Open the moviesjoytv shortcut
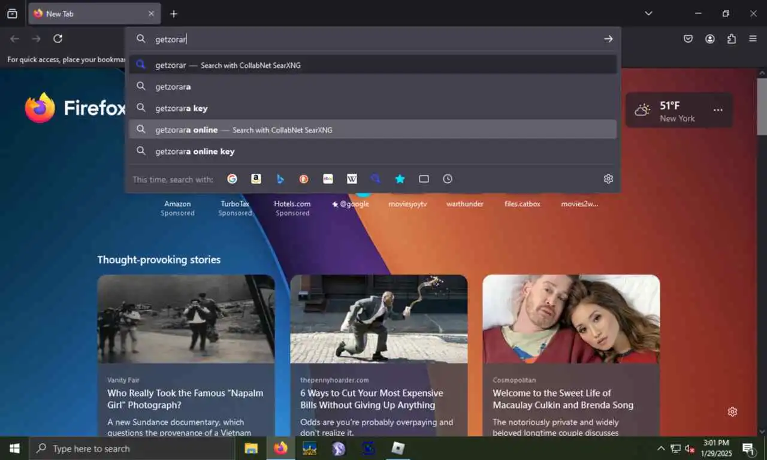 click(407, 204)
